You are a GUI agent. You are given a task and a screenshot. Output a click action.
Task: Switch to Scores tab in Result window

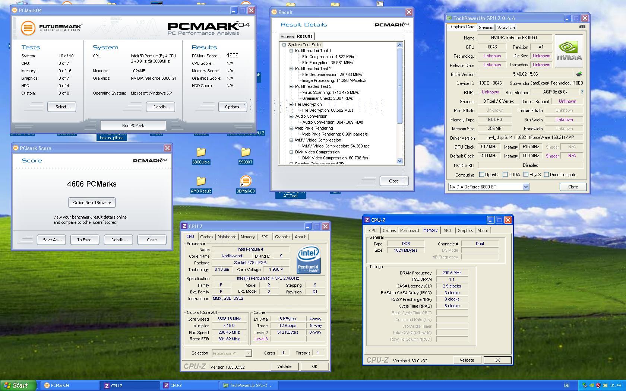(287, 36)
